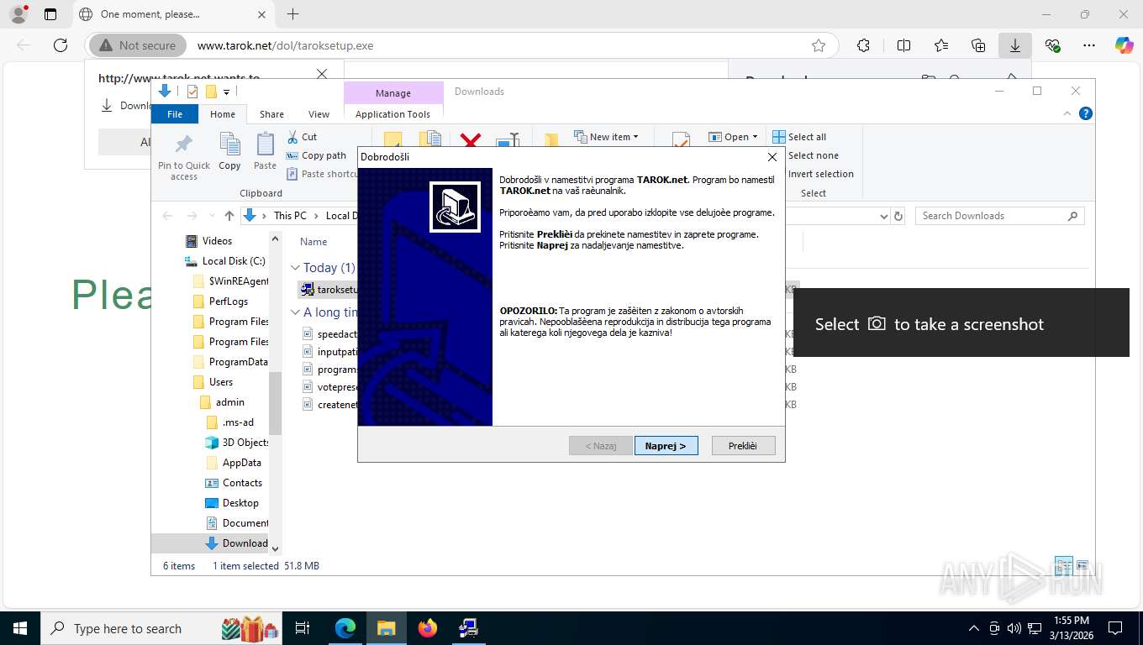The image size is (1143, 645).
Task: Click This PC in the address bar
Action: [290, 216]
